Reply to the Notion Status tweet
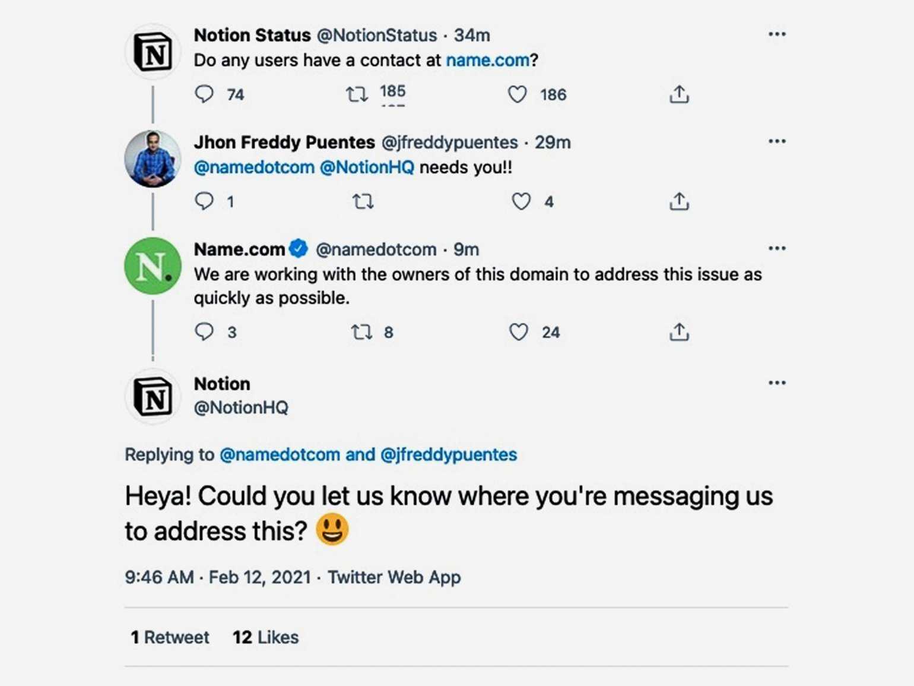Viewport: 914px width, 686px height. (204, 94)
